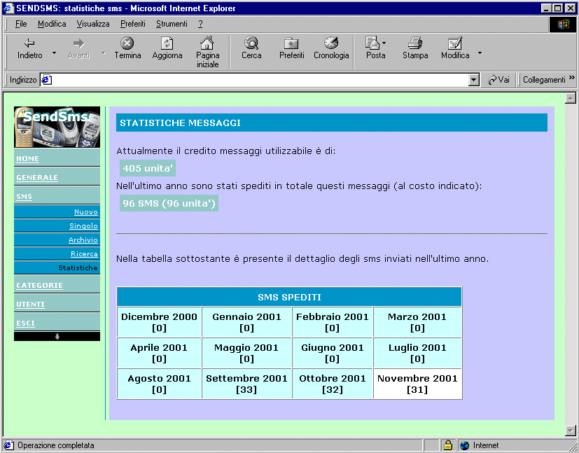The width and height of the screenshot is (579, 453).
Task: Click the scrollbar down arrow
Action: 571,431
